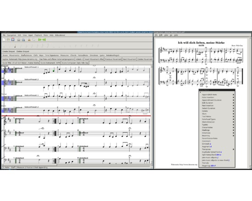The height and width of the screenshot is (201, 252).
Task: Click the Tagline Notensatz button
Action: (x=38, y=59)
